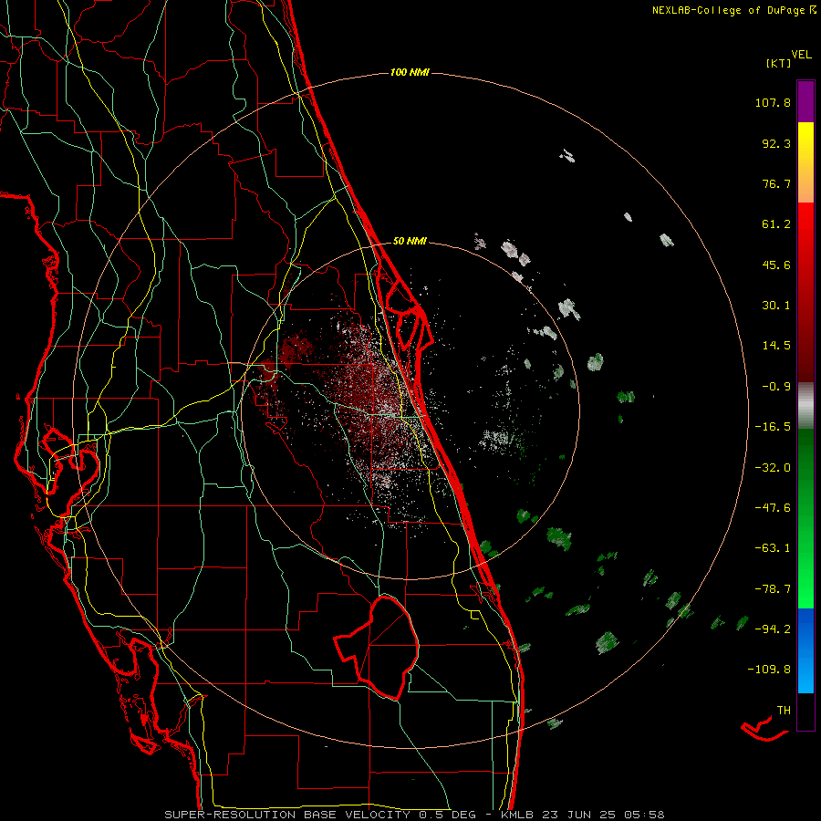Image resolution: width=821 pixels, height=821 pixels.
Task: Click the -63.1 velocity scale value
Action: [773, 548]
